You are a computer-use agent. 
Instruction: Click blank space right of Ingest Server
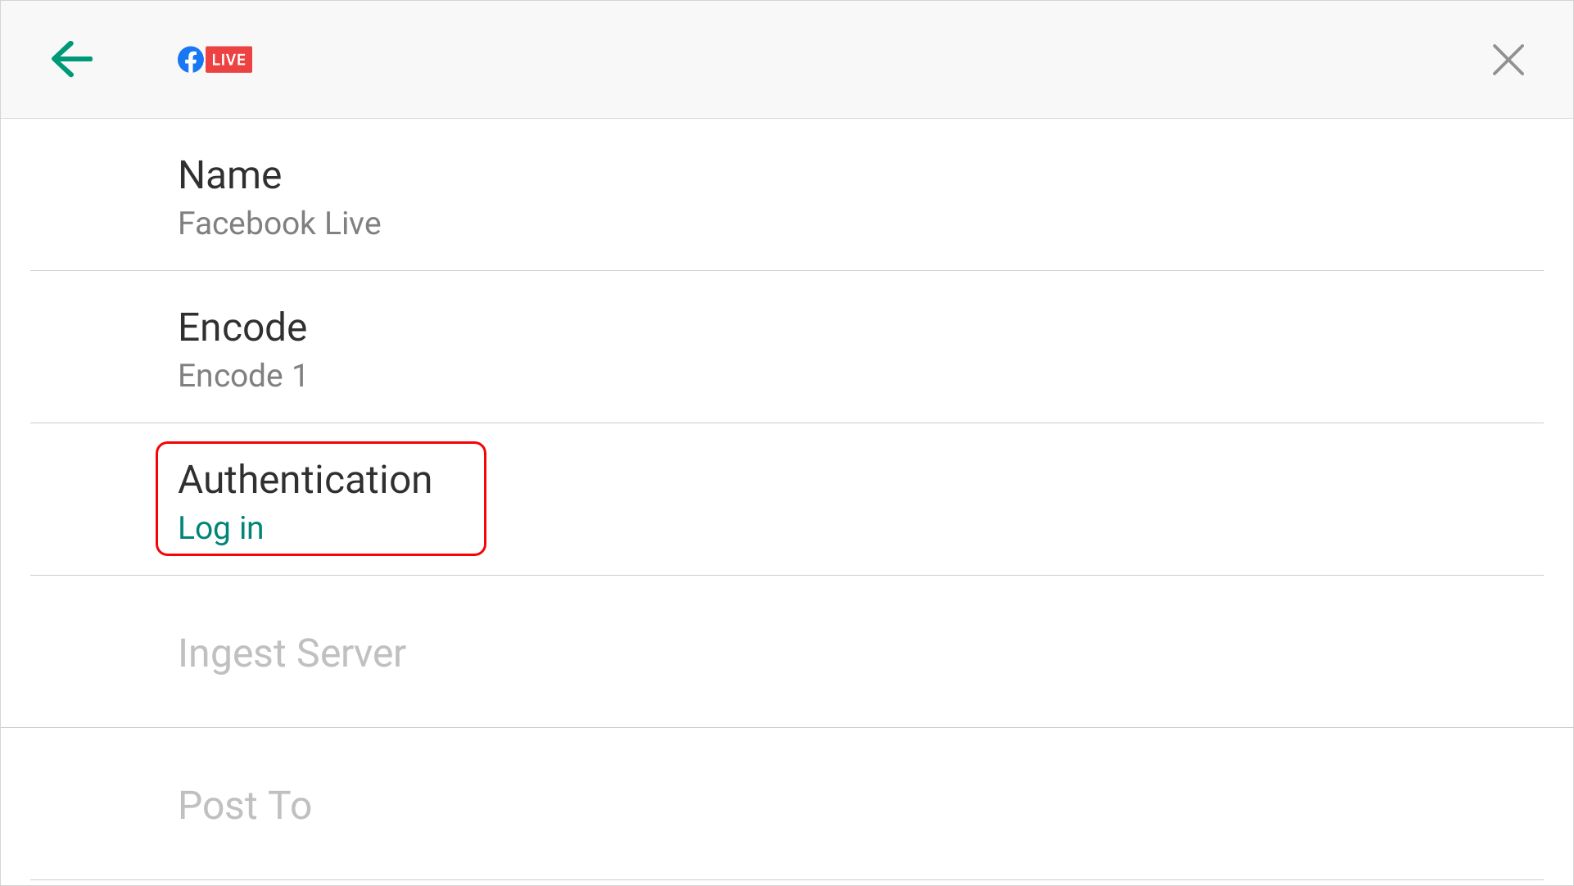901,653
